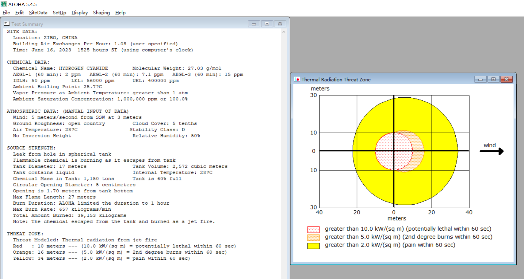The image size is (524, 279).
Task: Click the "Ambient Saturation Concentration" line
Action: coord(100,99)
